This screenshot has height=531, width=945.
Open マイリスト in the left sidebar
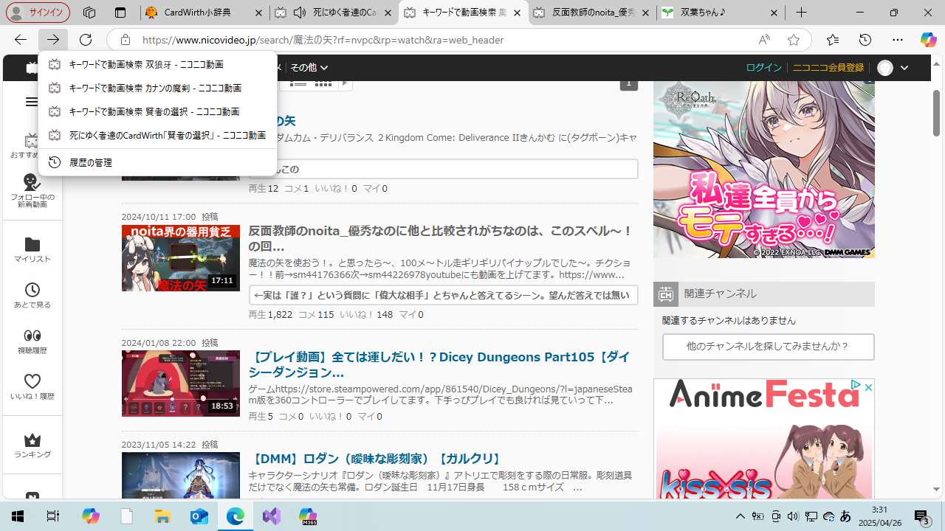[x=32, y=250]
